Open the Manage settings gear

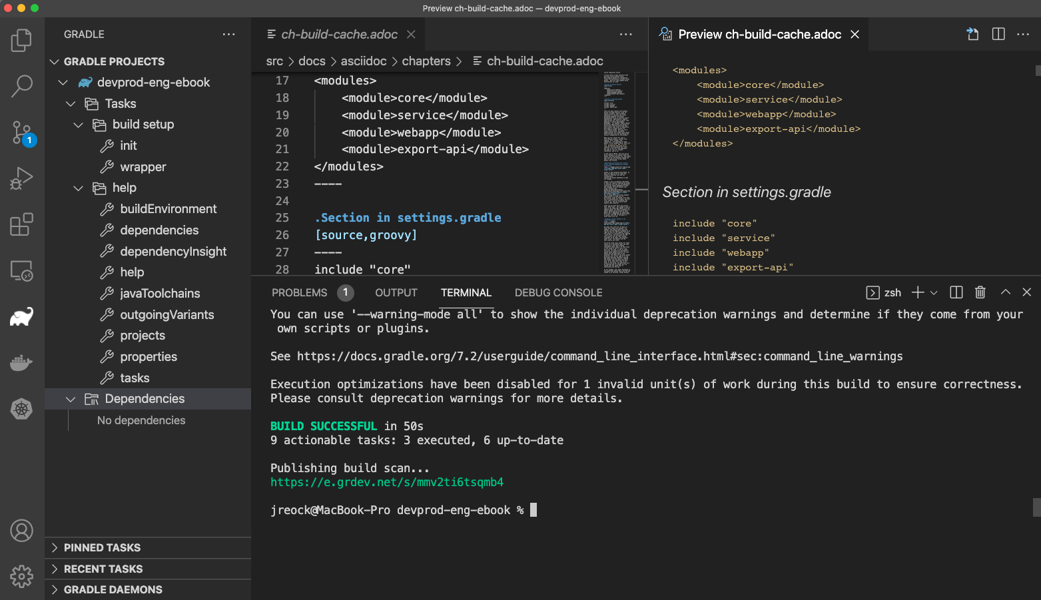[22, 577]
